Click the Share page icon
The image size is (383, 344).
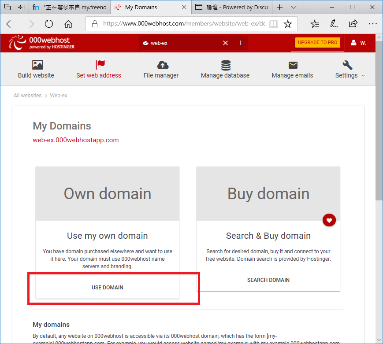(353, 24)
